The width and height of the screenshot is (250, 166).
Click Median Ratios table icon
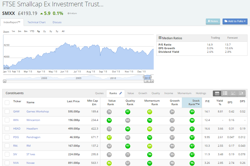pyautogui.click(x=160, y=38)
